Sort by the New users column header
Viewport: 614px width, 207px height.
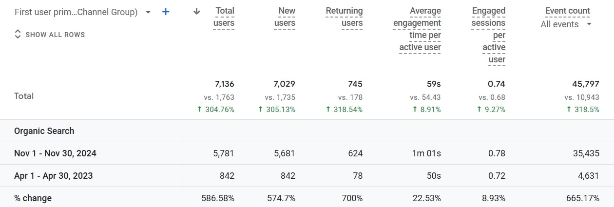pyautogui.click(x=285, y=17)
